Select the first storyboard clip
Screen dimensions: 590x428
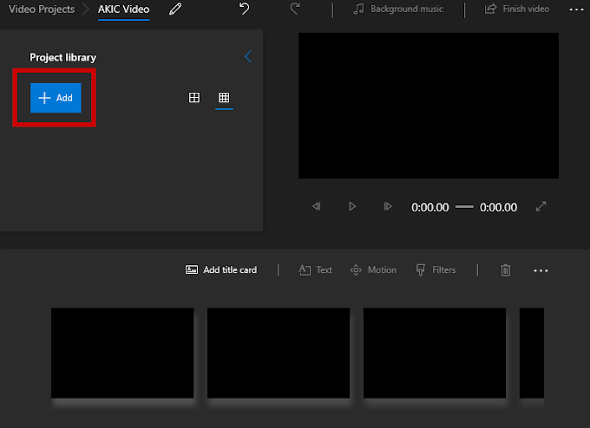click(122, 353)
